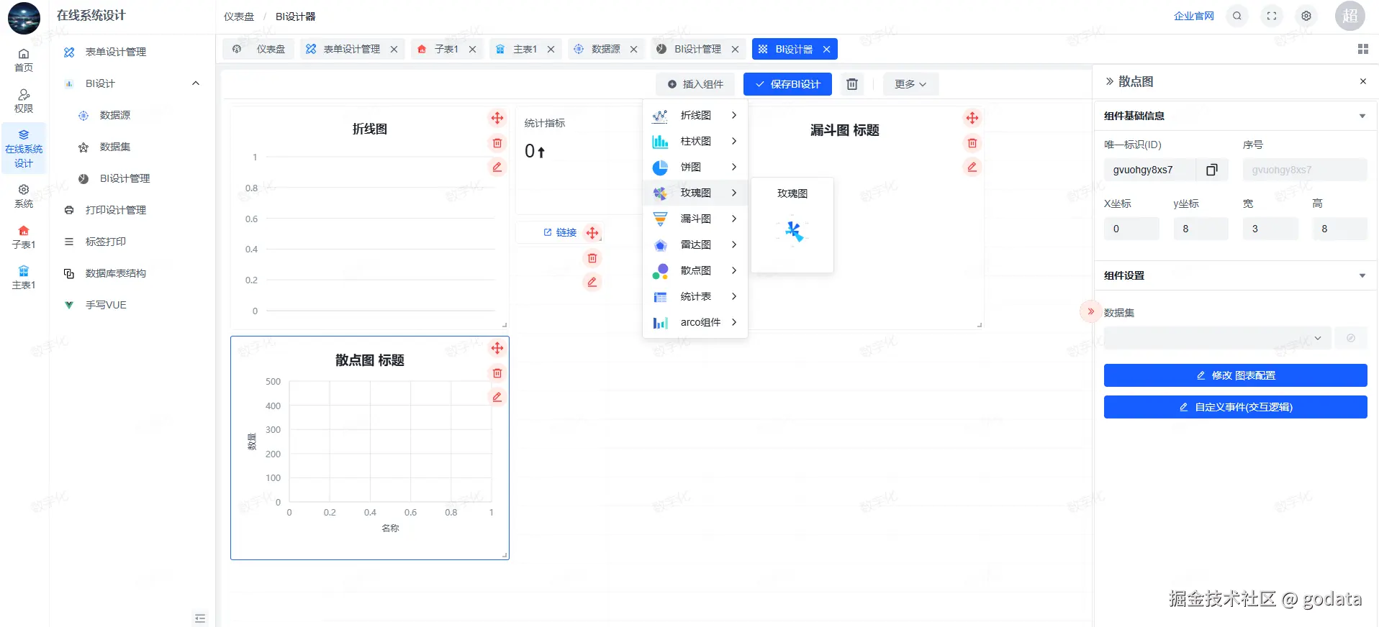
Task: Close the 子表1 tab
Action: click(x=473, y=49)
